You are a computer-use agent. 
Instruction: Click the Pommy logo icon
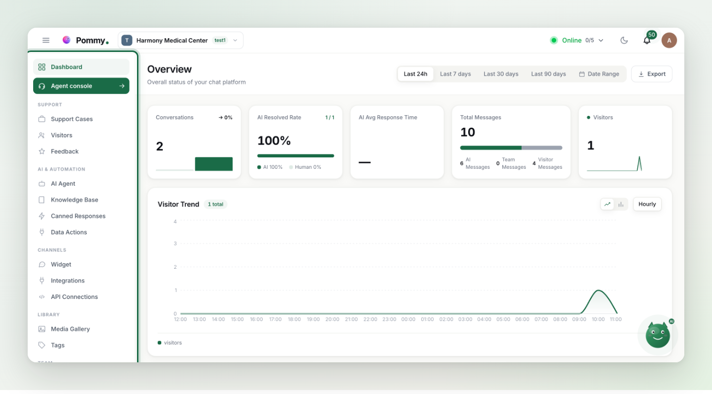coord(67,40)
